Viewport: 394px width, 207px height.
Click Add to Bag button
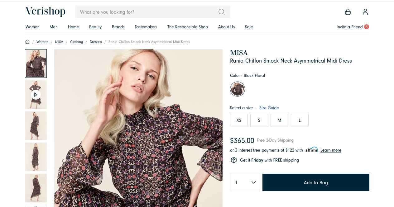pos(316,182)
